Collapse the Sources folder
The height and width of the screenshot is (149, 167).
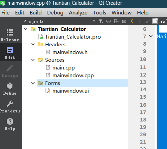pos(33,60)
